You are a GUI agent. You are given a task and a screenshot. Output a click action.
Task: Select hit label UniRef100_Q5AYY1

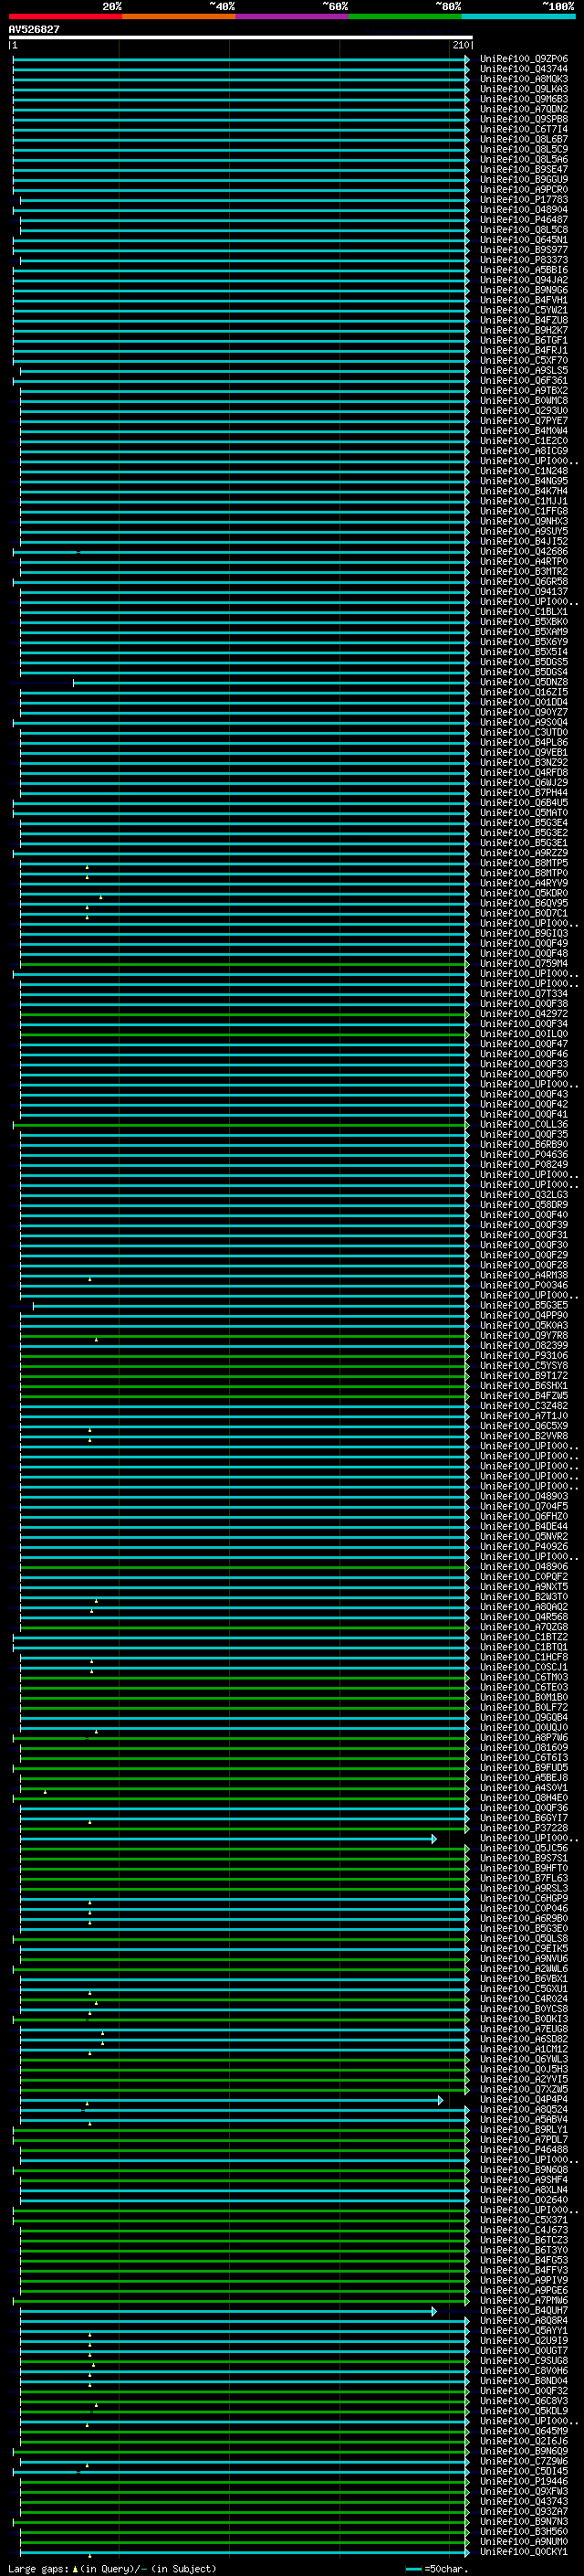[523, 2331]
